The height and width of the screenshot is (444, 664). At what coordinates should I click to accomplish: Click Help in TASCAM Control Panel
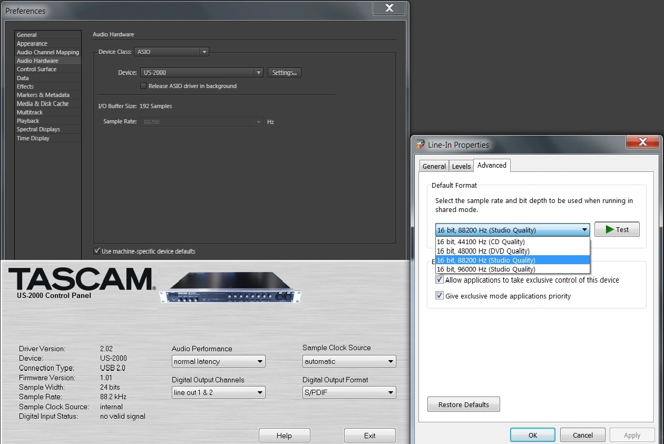[x=284, y=436]
